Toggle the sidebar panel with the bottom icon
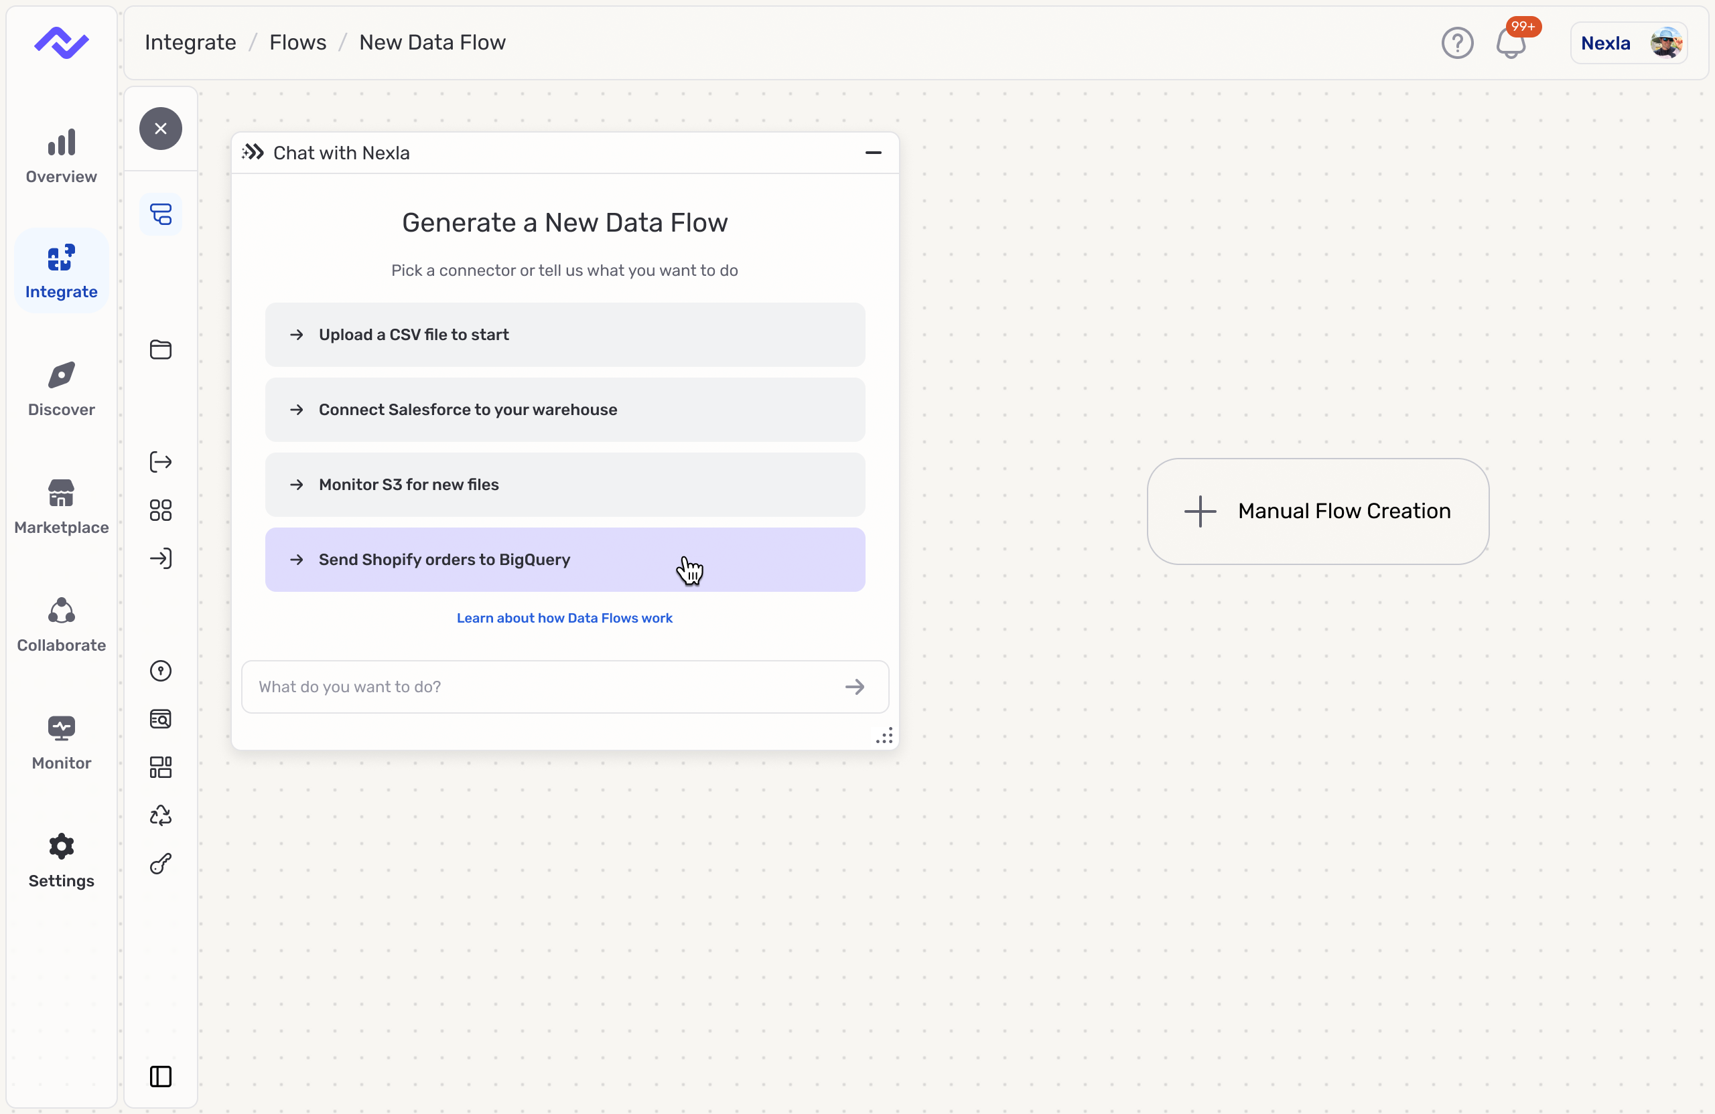1715x1114 pixels. pos(160,1076)
